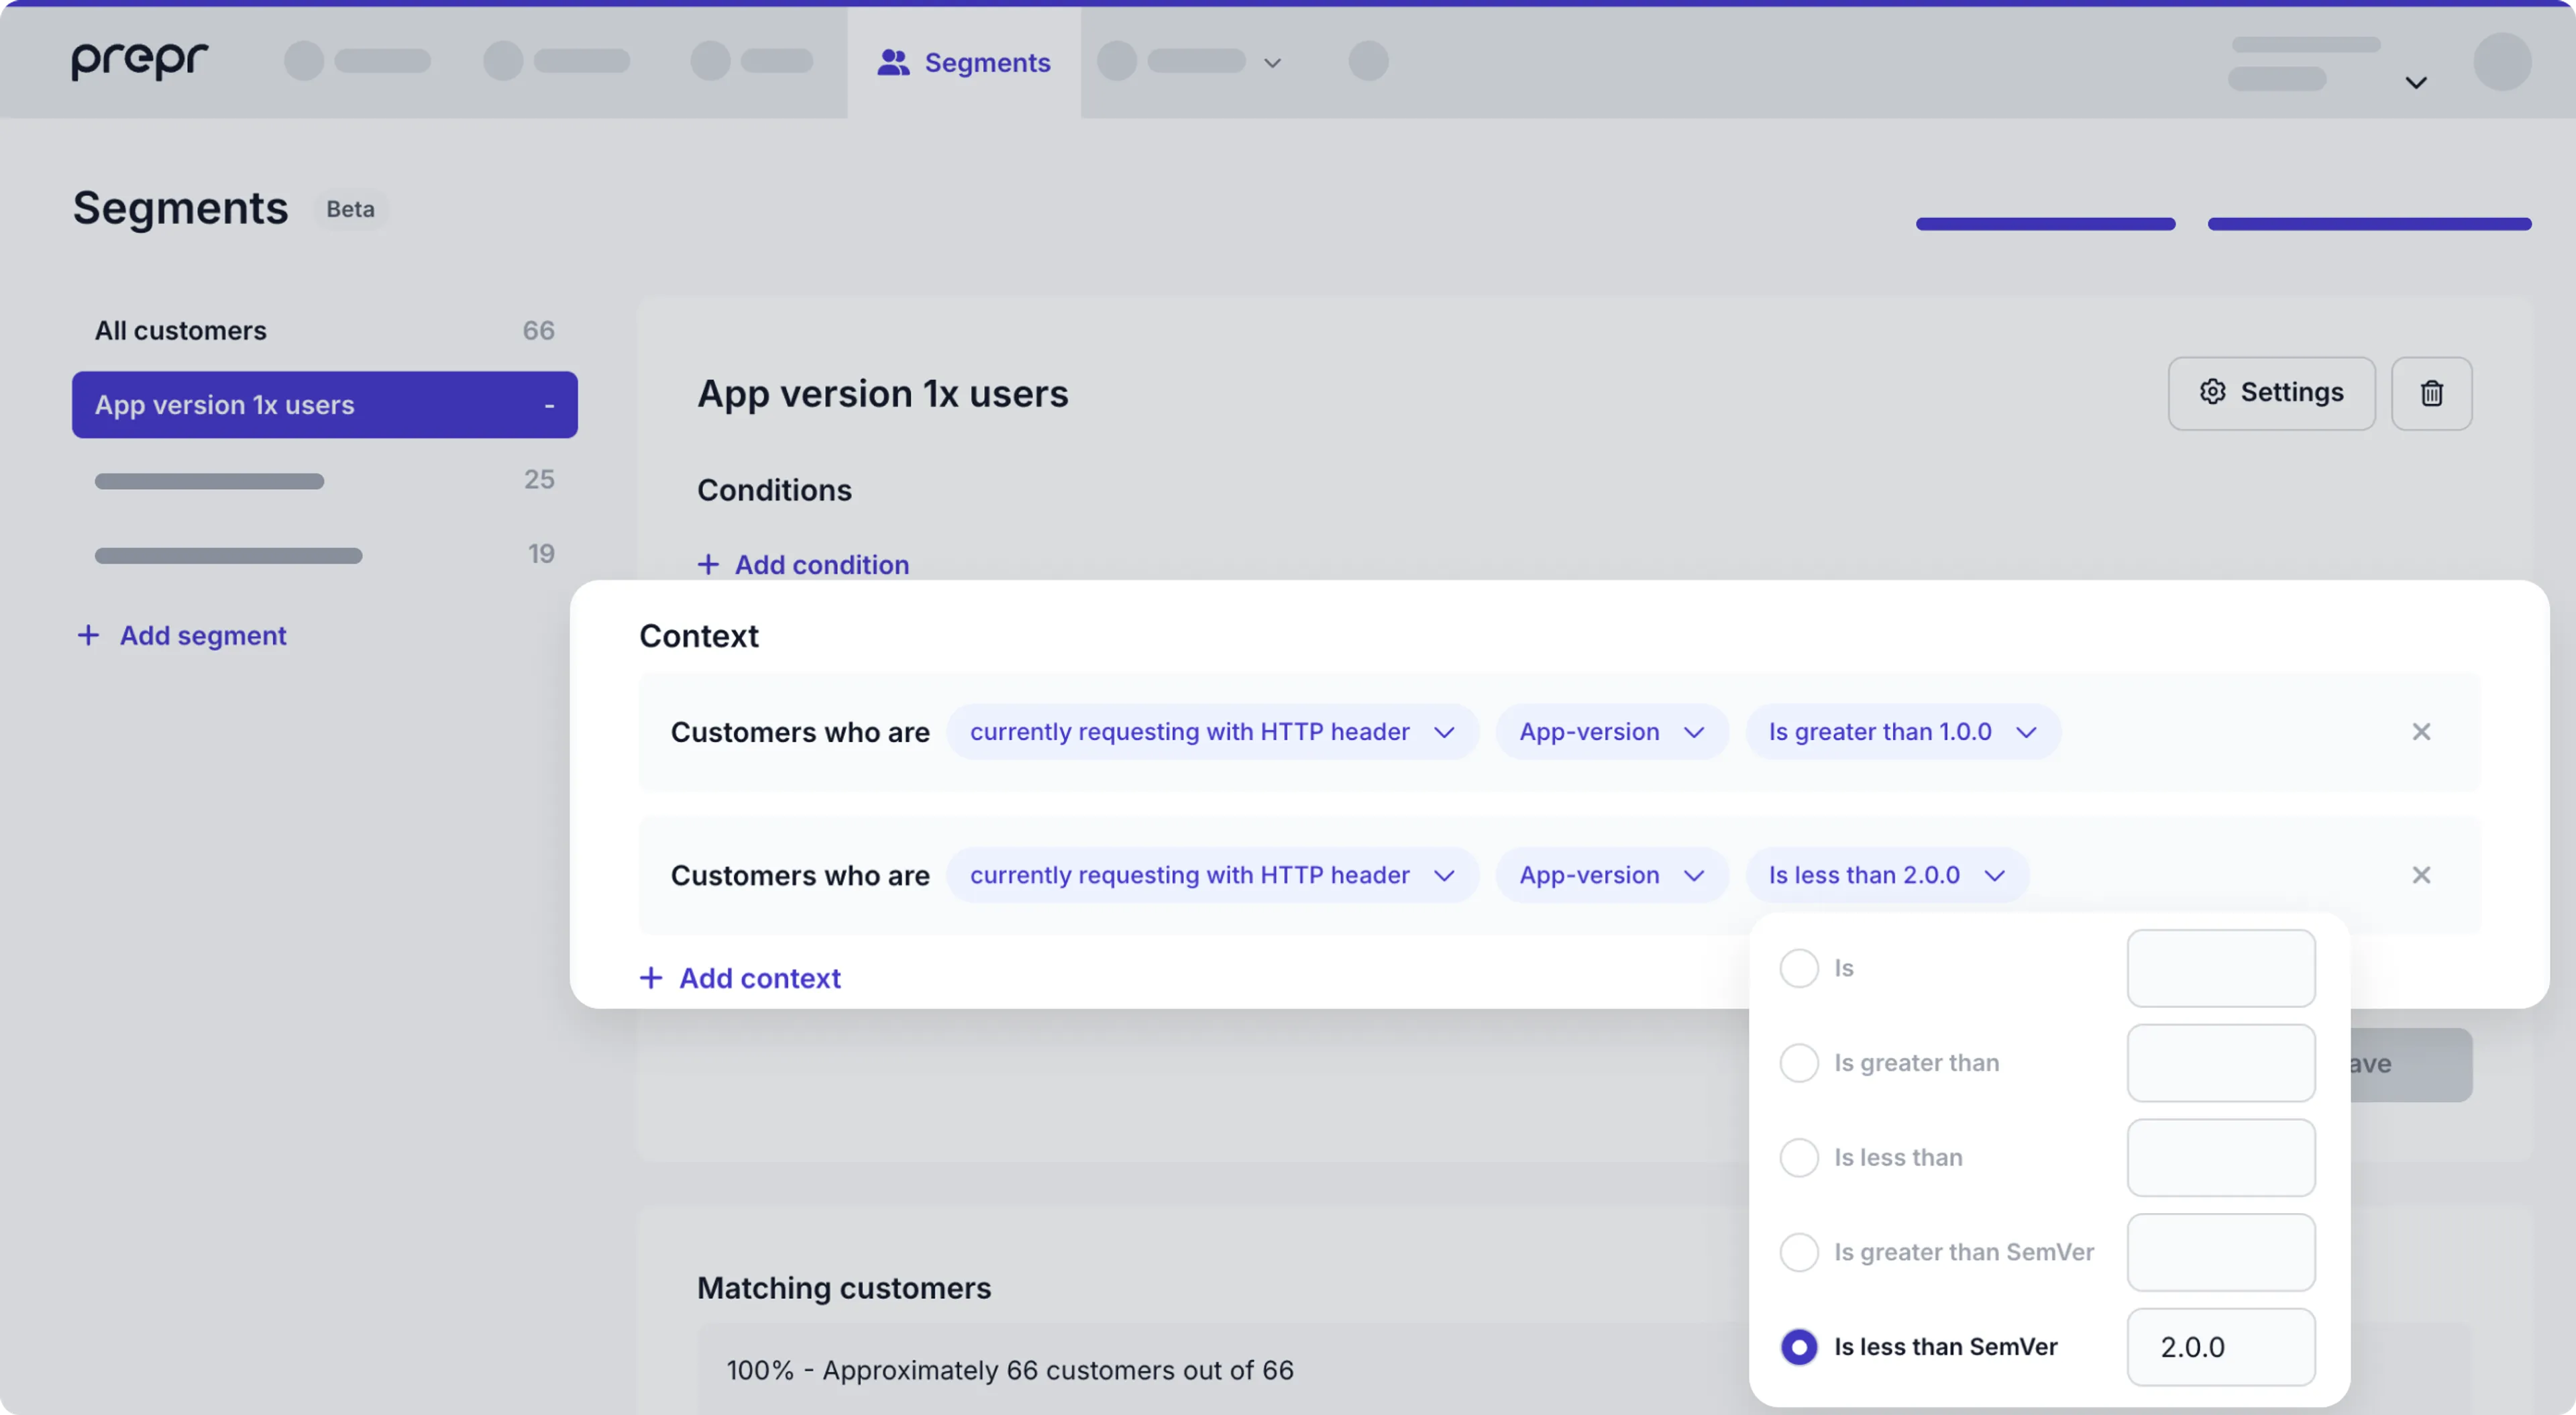
Task: Click the 'Is less than SemVer' value field
Action: 2220,1347
